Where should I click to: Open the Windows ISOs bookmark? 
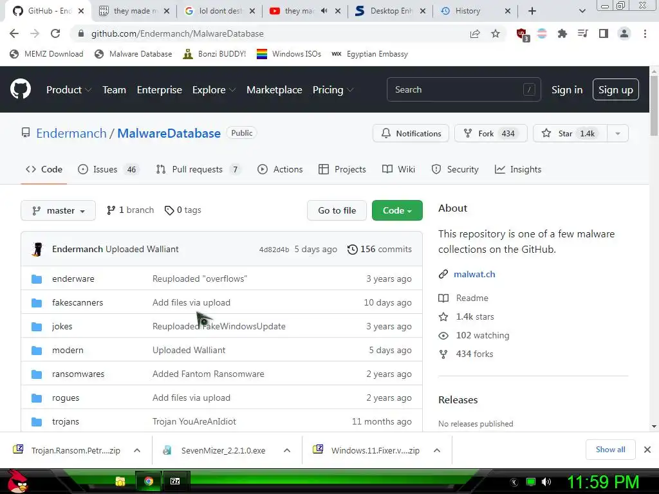[289, 54]
